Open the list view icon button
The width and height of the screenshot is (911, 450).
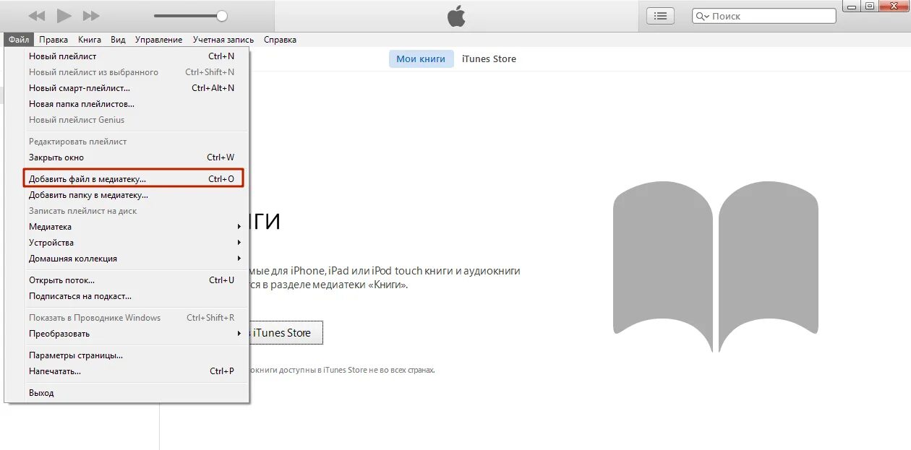(660, 16)
